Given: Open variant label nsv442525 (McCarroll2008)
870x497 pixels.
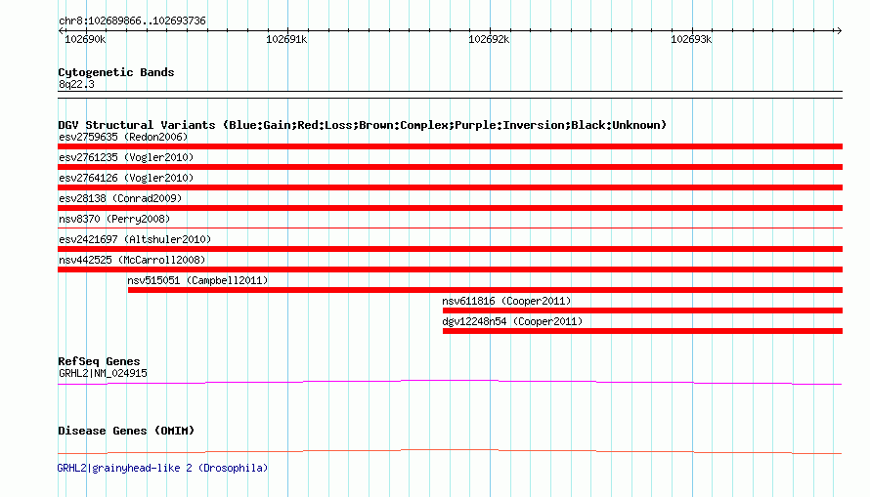Looking at the screenshot, I should [132, 260].
